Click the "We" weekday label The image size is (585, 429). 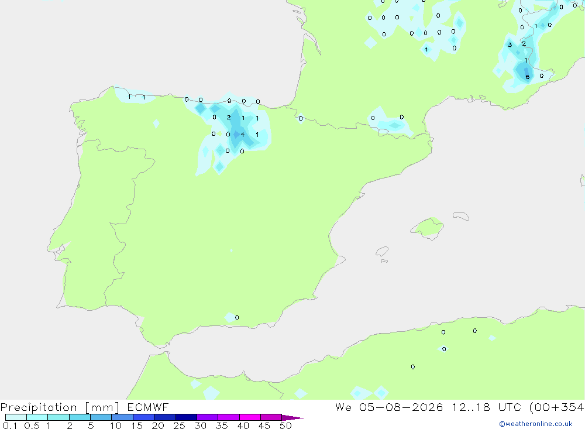[x=343, y=407]
